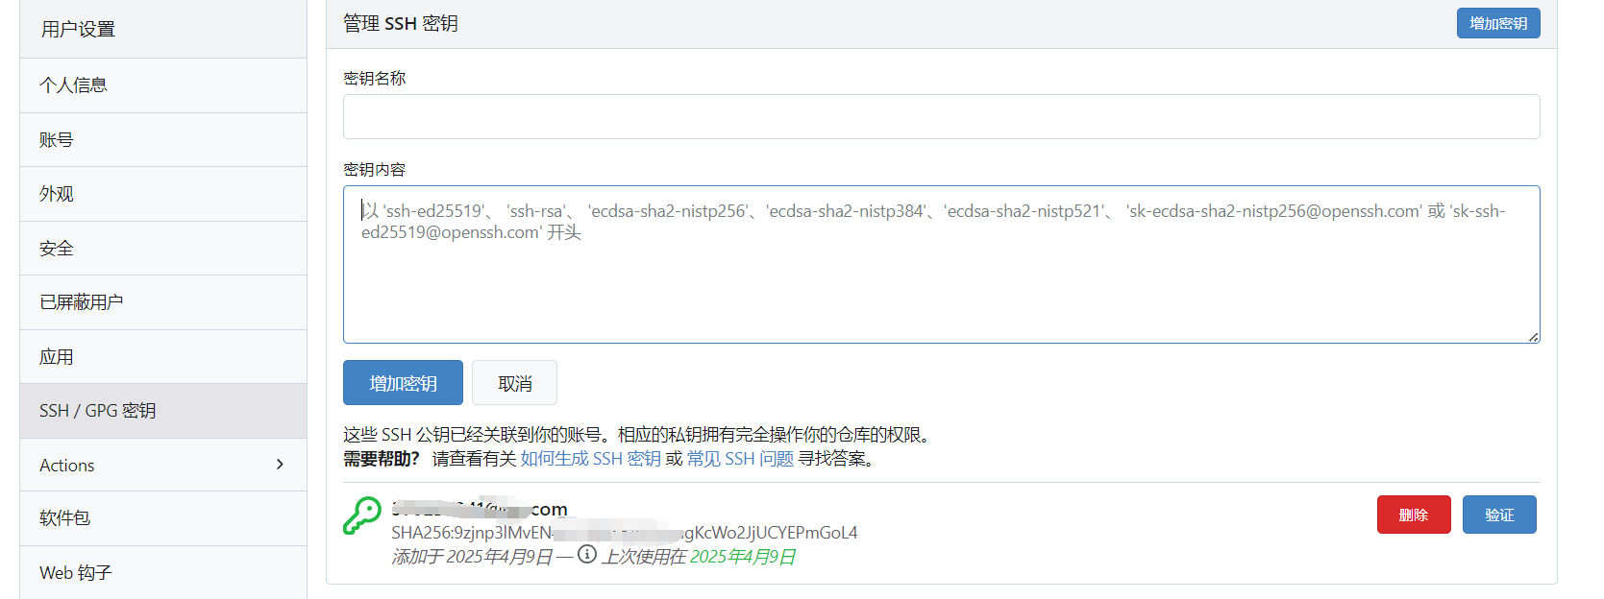Open 如何生成 SSH 密钥 help link
The image size is (1604, 599).
pos(590,459)
